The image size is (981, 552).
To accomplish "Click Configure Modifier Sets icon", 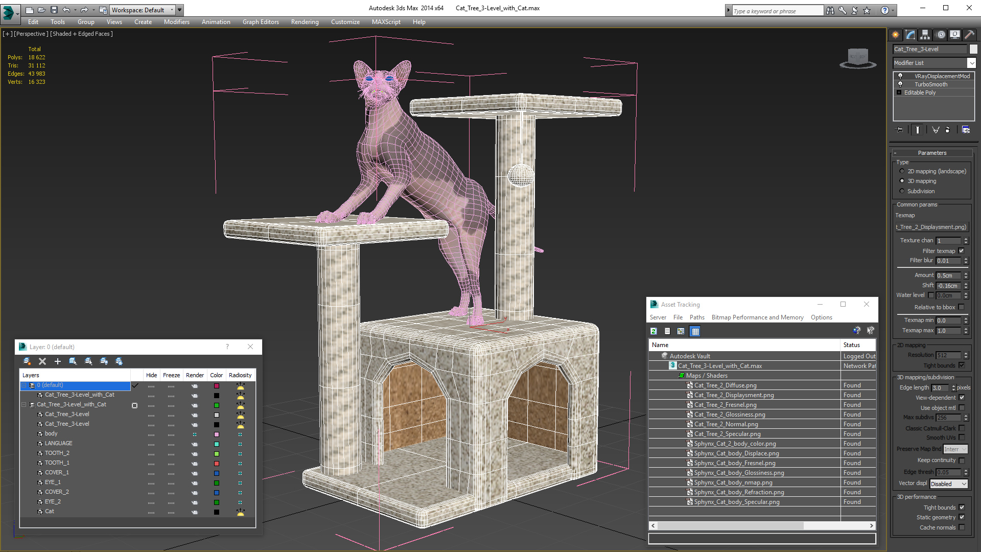I will click(966, 130).
